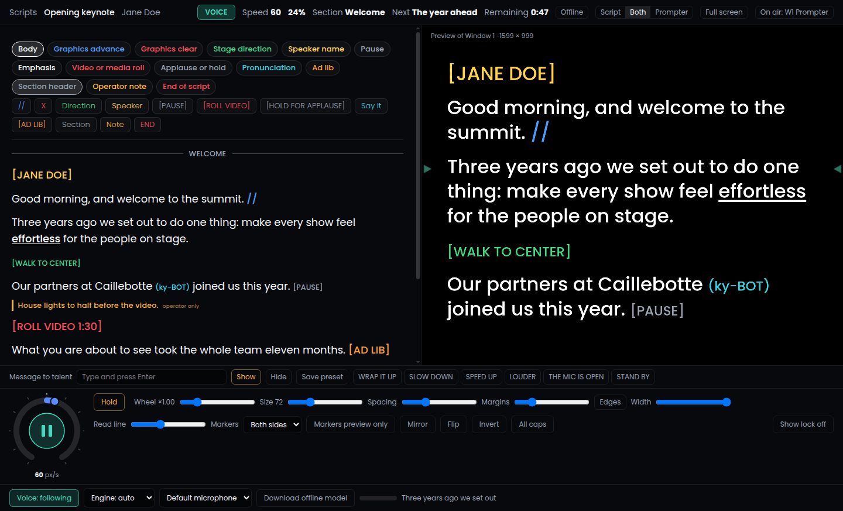This screenshot has width=843, height=511.
Task: Click Download offline model
Action: [306, 498]
